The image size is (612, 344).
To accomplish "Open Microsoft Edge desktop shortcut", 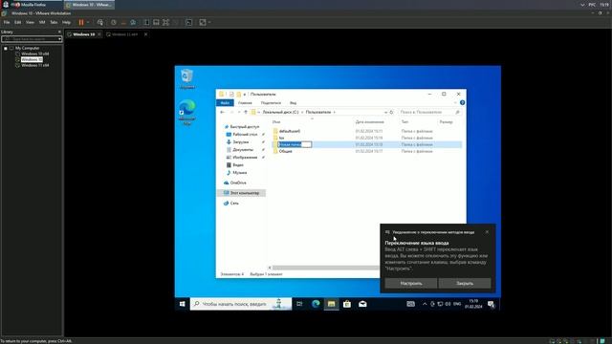I will tap(187, 113).
